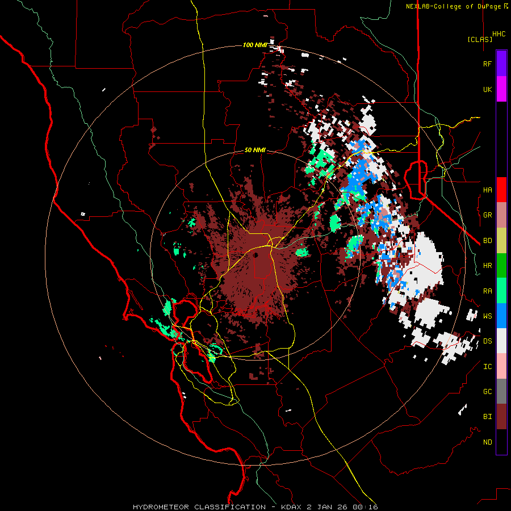This screenshot has height=511, width=511.
Task: Click the 'GC' legend label
Action: tap(487, 392)
